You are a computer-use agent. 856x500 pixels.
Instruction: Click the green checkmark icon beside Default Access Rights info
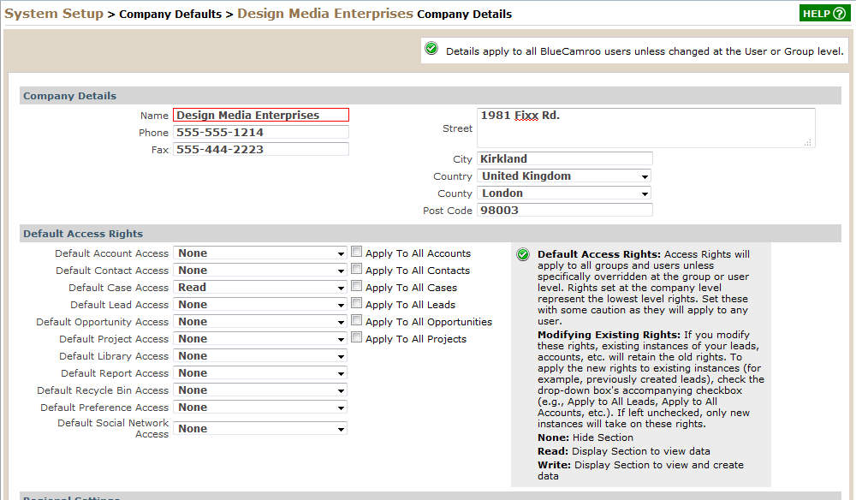[523, 254]
